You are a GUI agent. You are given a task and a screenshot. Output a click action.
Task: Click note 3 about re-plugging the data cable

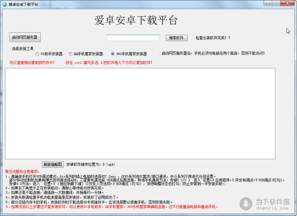(54, 193)
